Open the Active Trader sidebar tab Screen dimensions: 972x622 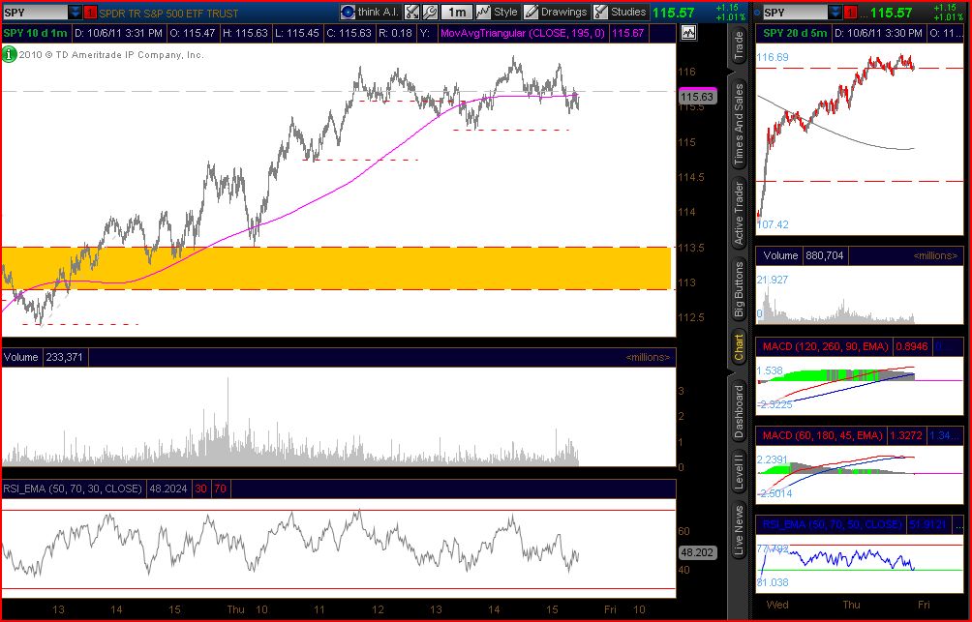(x=739, y=213)
